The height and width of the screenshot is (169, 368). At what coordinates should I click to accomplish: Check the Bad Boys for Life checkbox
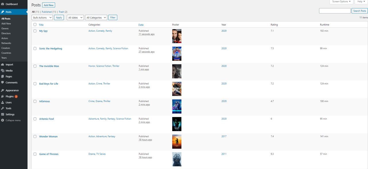point(35,84)
